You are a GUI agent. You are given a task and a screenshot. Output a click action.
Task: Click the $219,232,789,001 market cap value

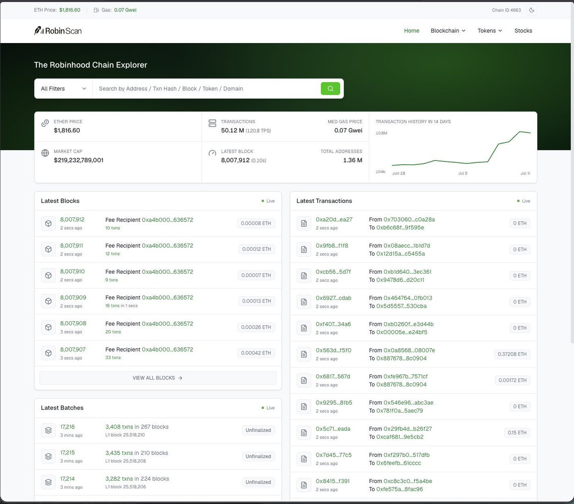coord(78,160)
